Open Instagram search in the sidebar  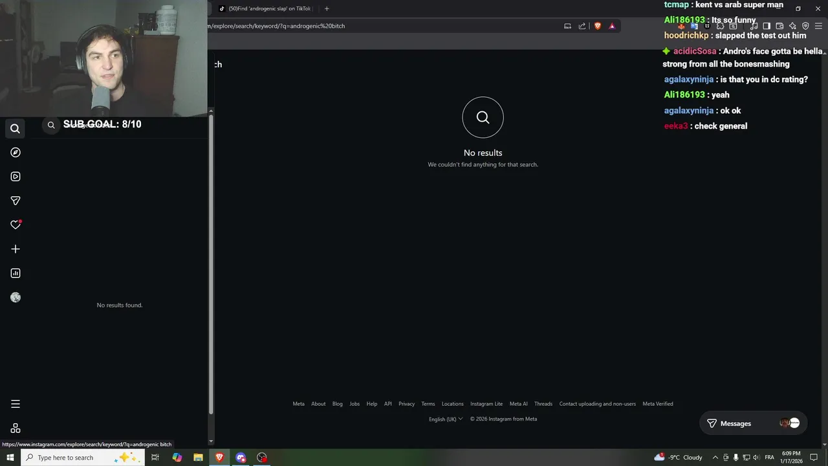tap(16, 128)
